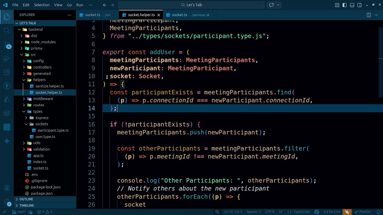Open the Copilot chat icon in title bar
This screenshot has height=215, width=383.
(271, 5)
